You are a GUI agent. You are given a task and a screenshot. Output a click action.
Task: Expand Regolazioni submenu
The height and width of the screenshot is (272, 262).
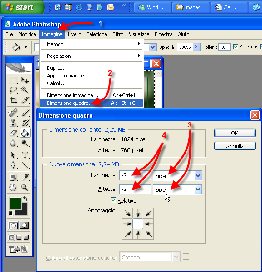click(139, 56)
